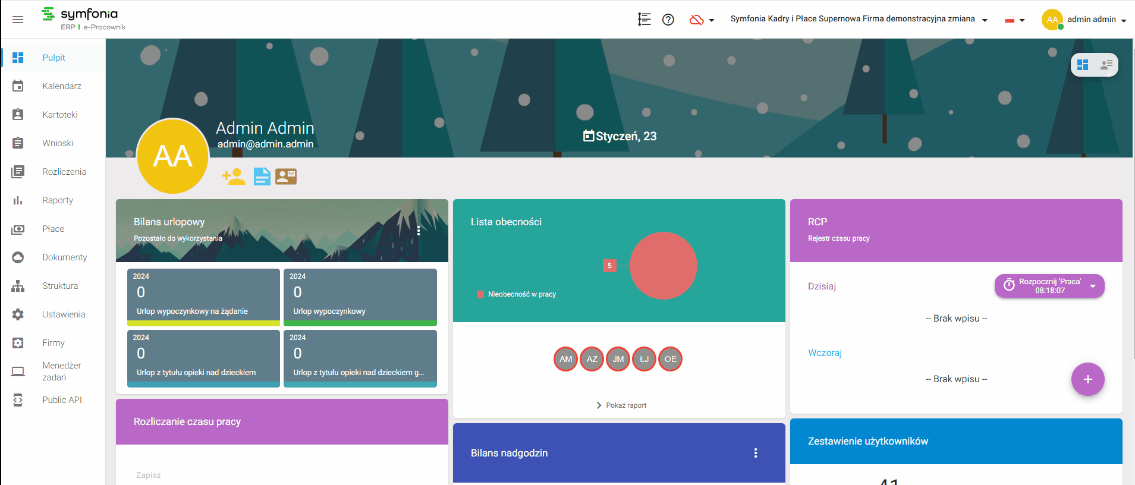Click the task list icon in header
The width and height of the screenshot is (1135, 485).
pyautogui.click(x=644, y=20)
